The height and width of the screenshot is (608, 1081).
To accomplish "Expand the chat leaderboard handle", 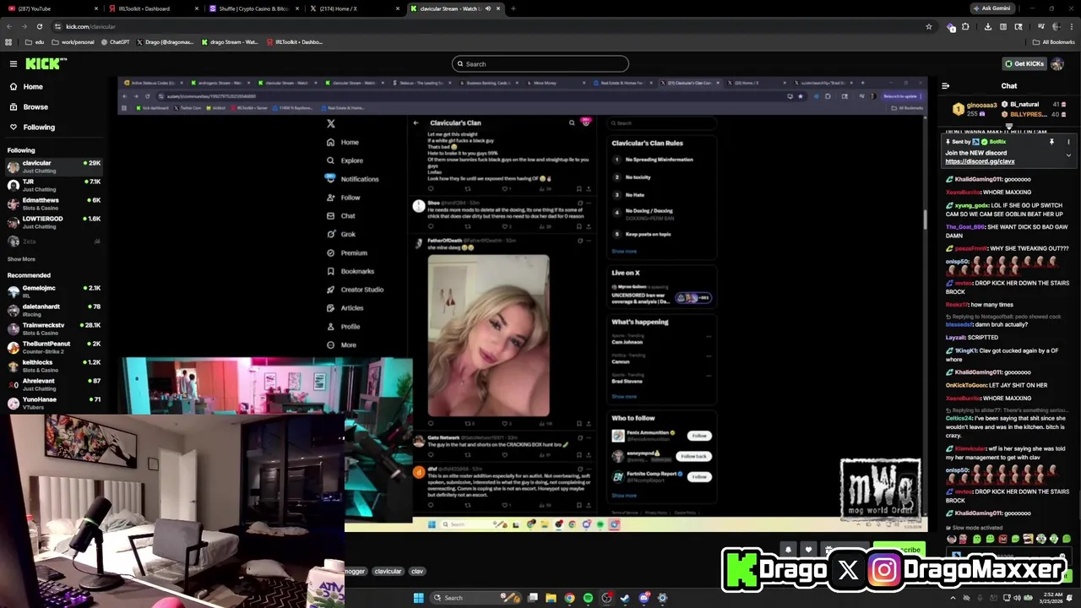I will coord(1008,126).
